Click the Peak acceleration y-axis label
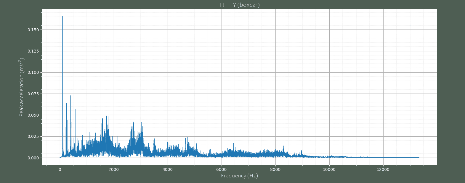465x183 pixels. 22,87
